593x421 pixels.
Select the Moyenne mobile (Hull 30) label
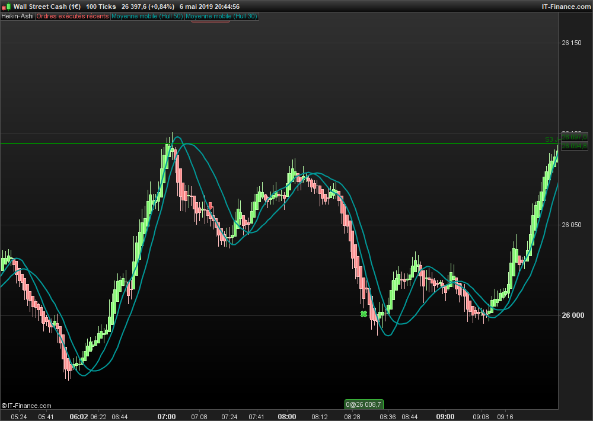[x=221, y=16]
